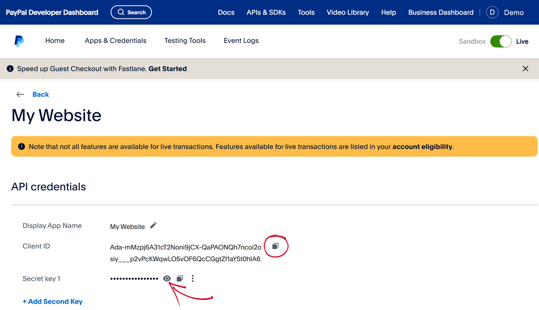Click Add Second Key link

(52, 301)
